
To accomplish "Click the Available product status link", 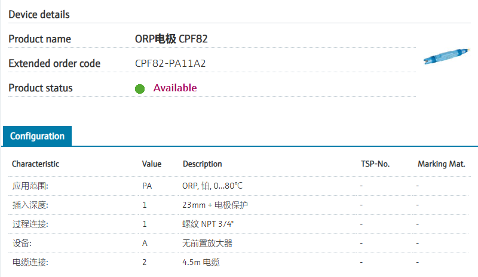I will pos(175,88).
